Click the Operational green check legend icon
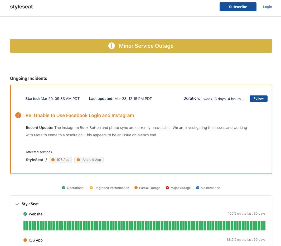 64,188
